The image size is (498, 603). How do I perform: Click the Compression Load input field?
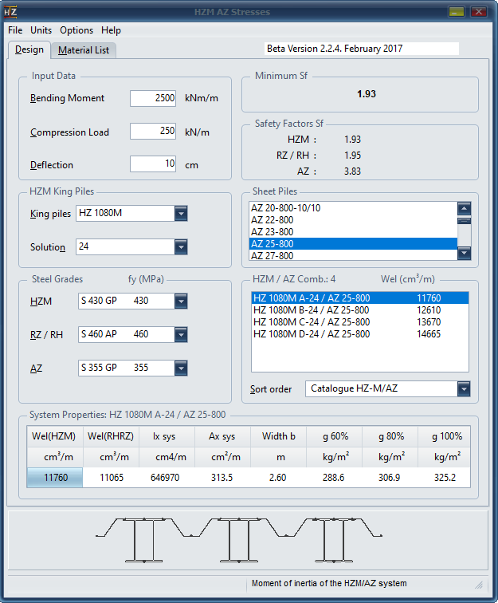click(153, 131)
